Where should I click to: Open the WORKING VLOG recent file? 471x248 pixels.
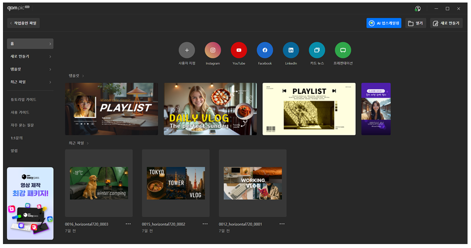pos(253,183)
